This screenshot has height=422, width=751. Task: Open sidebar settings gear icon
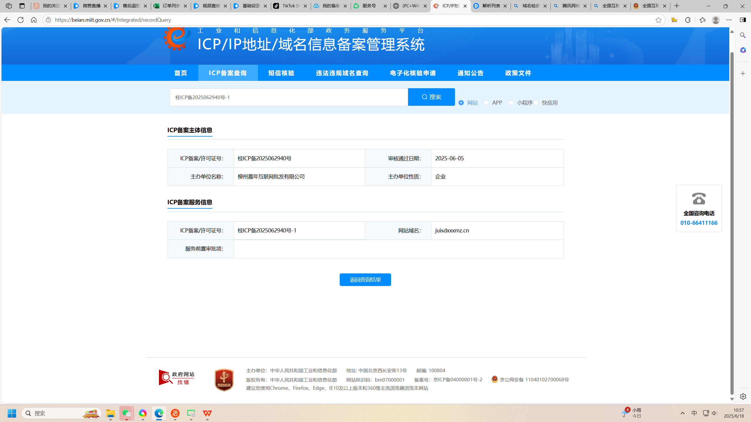pyautogui.click(x=743, y=396)
